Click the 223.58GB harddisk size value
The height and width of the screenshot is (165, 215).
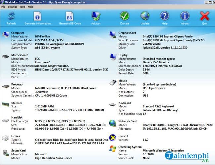click(x=71, y=125)
